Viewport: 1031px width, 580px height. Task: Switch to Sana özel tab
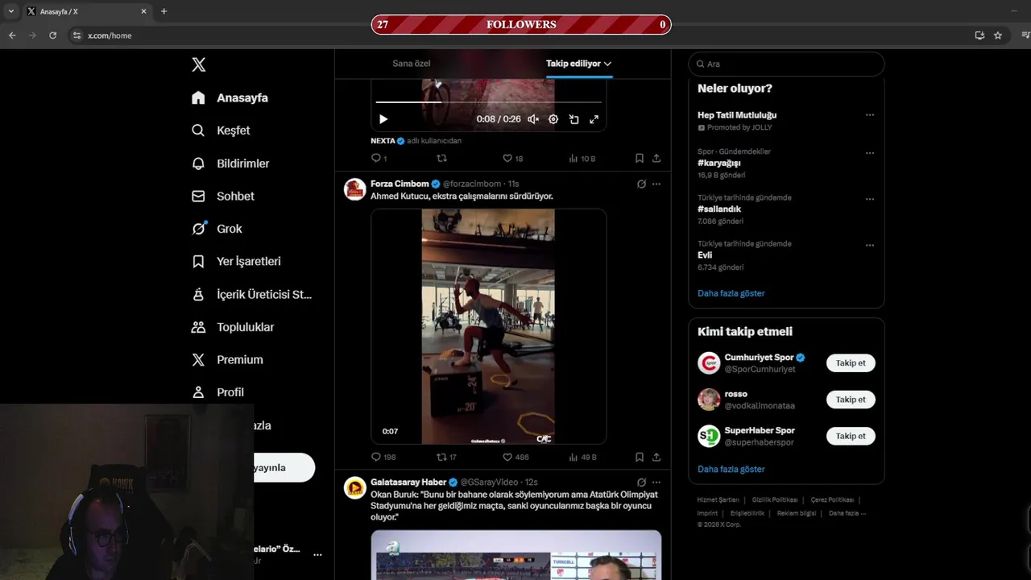coord(412,64)
